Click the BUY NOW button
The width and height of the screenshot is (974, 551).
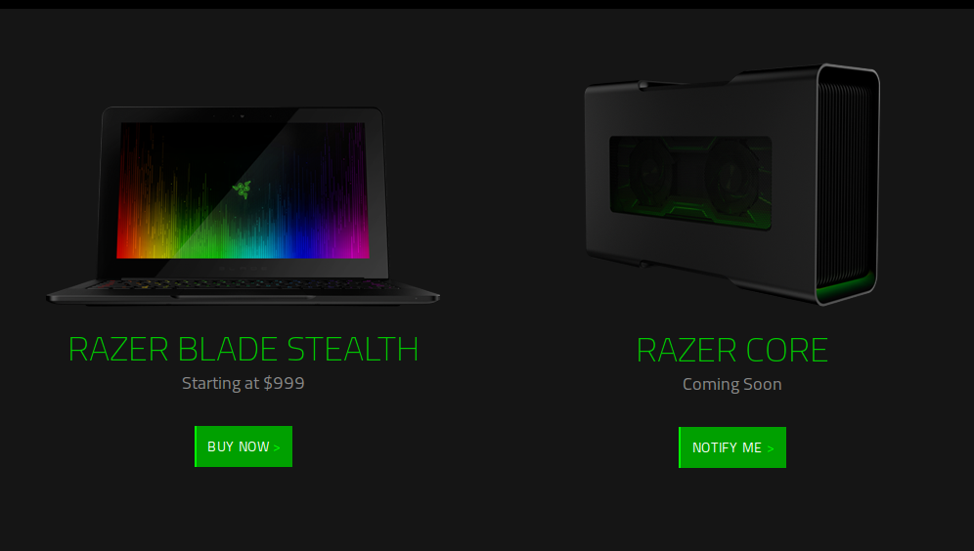click(243, 446)
